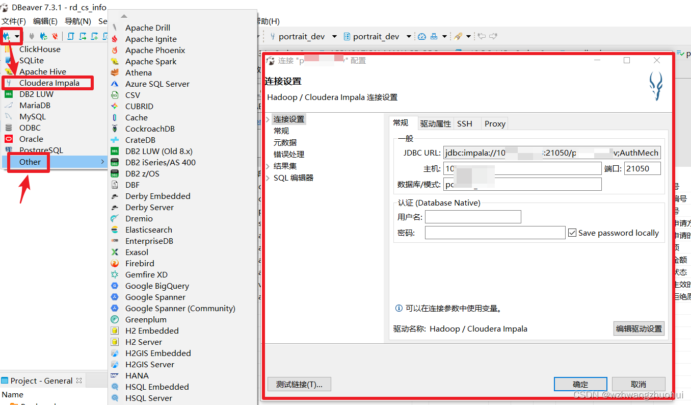Expand the SQL 编辑器 tree node

pos(268,178)
